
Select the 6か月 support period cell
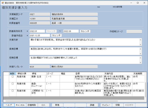click(138, 93)
